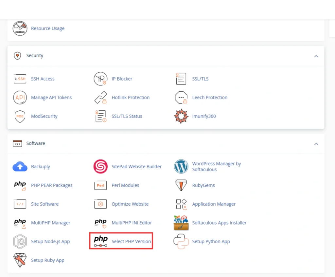Click the MultiPHP Manager php icon

(x=20, y=223)
